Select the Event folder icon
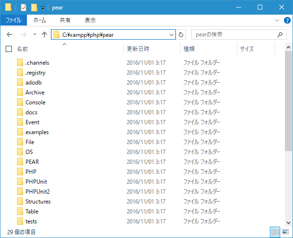Image resolution: width=293 pixels, height=238 pixels. (20, 122)
